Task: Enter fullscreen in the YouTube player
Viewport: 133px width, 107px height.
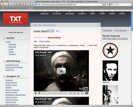Action: point(82,93)
